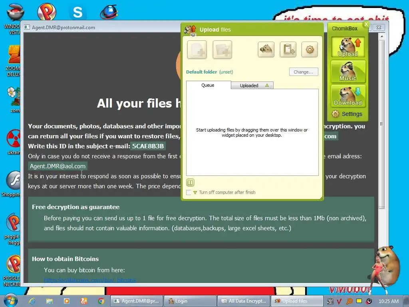Click scroll up arrow of ransom note window
This screenshot has width=409, height=307.
coord(381,36)
